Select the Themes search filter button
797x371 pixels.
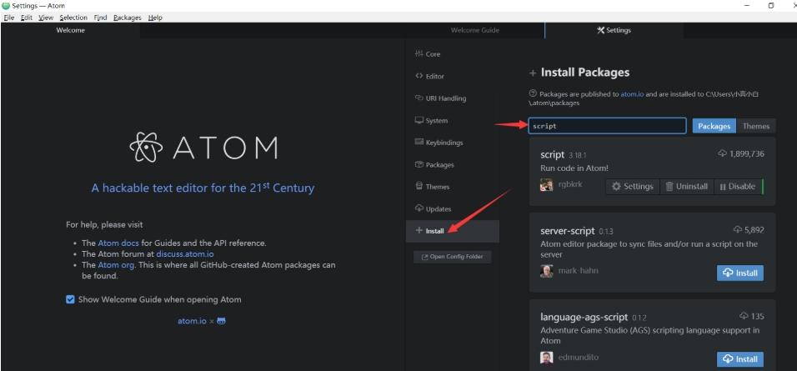click(756, 127)
